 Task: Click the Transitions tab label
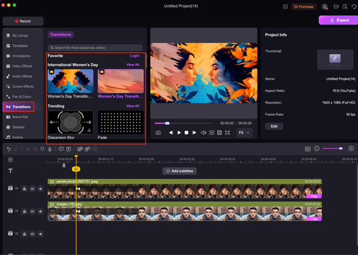[x=60, y=34]
